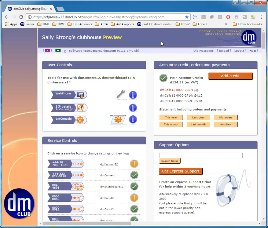The width and height of the screenshot is (268, 228).
Task: Click Main Account Credit green check icon
Action: (163, 78)
